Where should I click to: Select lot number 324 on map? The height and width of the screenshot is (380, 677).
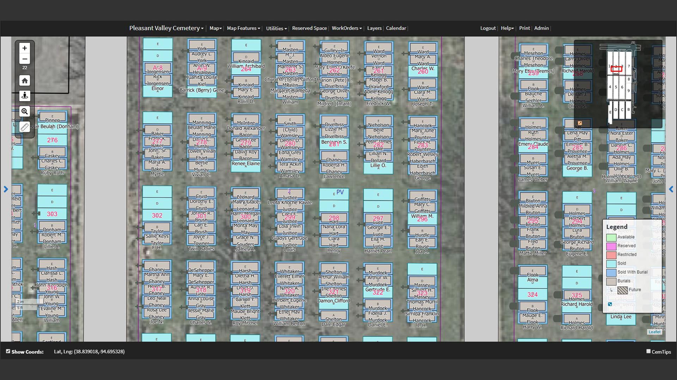532,294
